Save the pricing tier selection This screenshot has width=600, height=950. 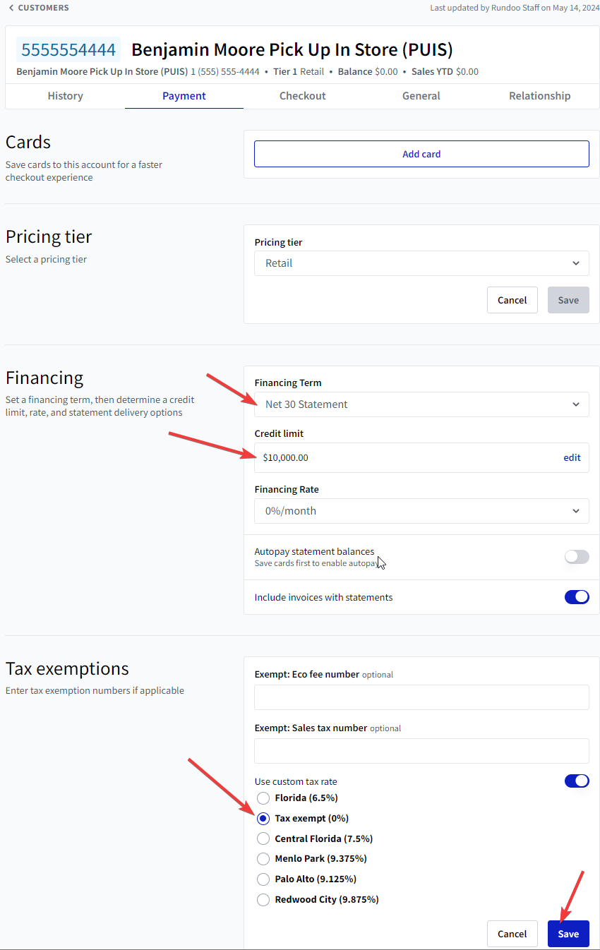pos(568,300)
